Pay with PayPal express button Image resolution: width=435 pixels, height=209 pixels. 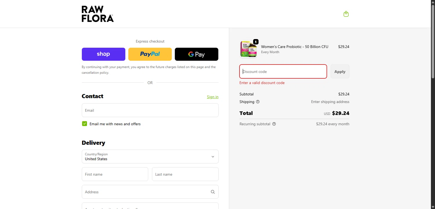click(x=150, y=54)
